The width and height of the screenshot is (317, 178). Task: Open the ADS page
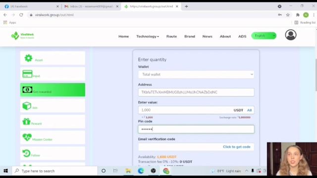242,37
